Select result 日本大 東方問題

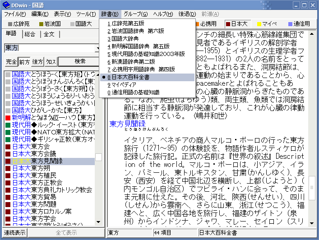point(50,204)
